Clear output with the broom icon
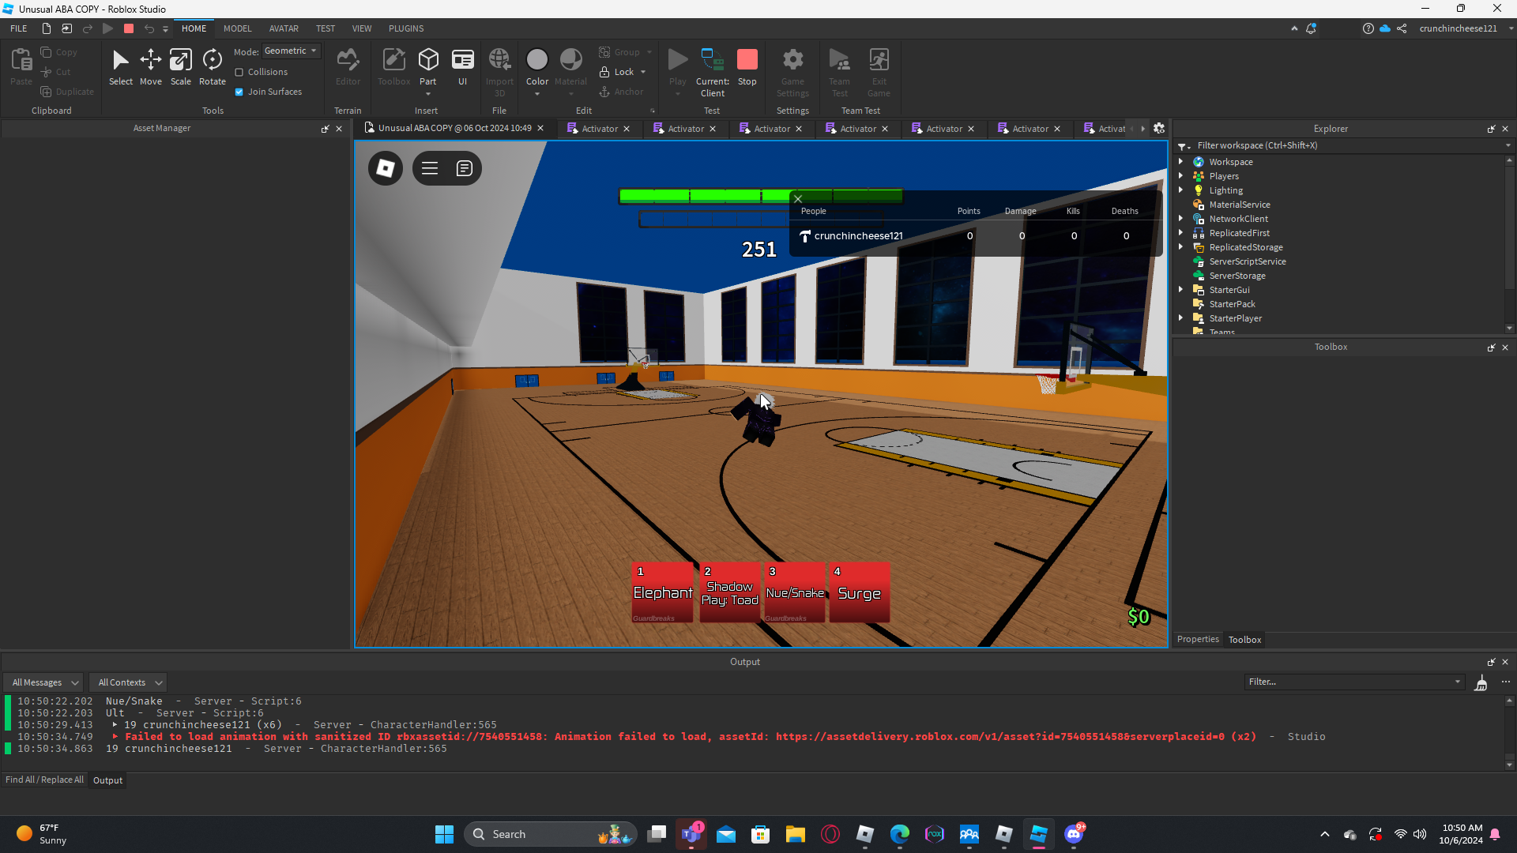Screen dimensions: 1517x853 tap(1481, 683)
